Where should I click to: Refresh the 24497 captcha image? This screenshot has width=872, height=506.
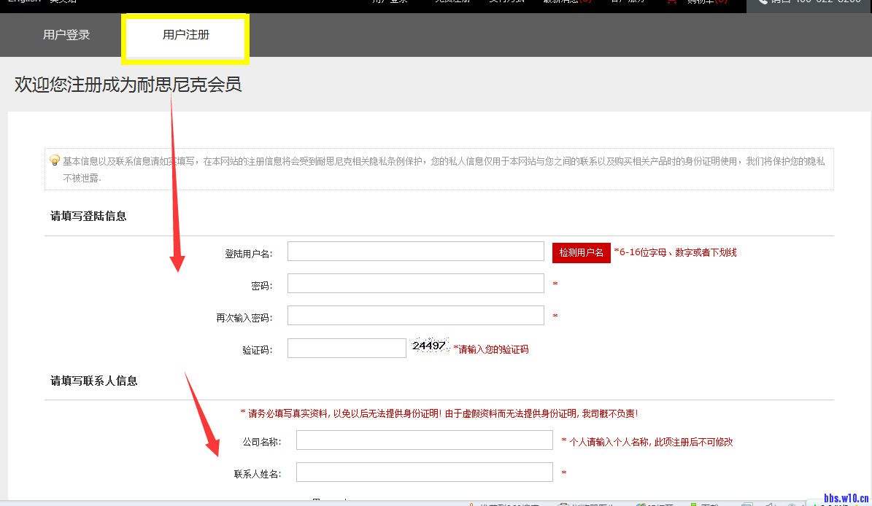click(430, 346)
